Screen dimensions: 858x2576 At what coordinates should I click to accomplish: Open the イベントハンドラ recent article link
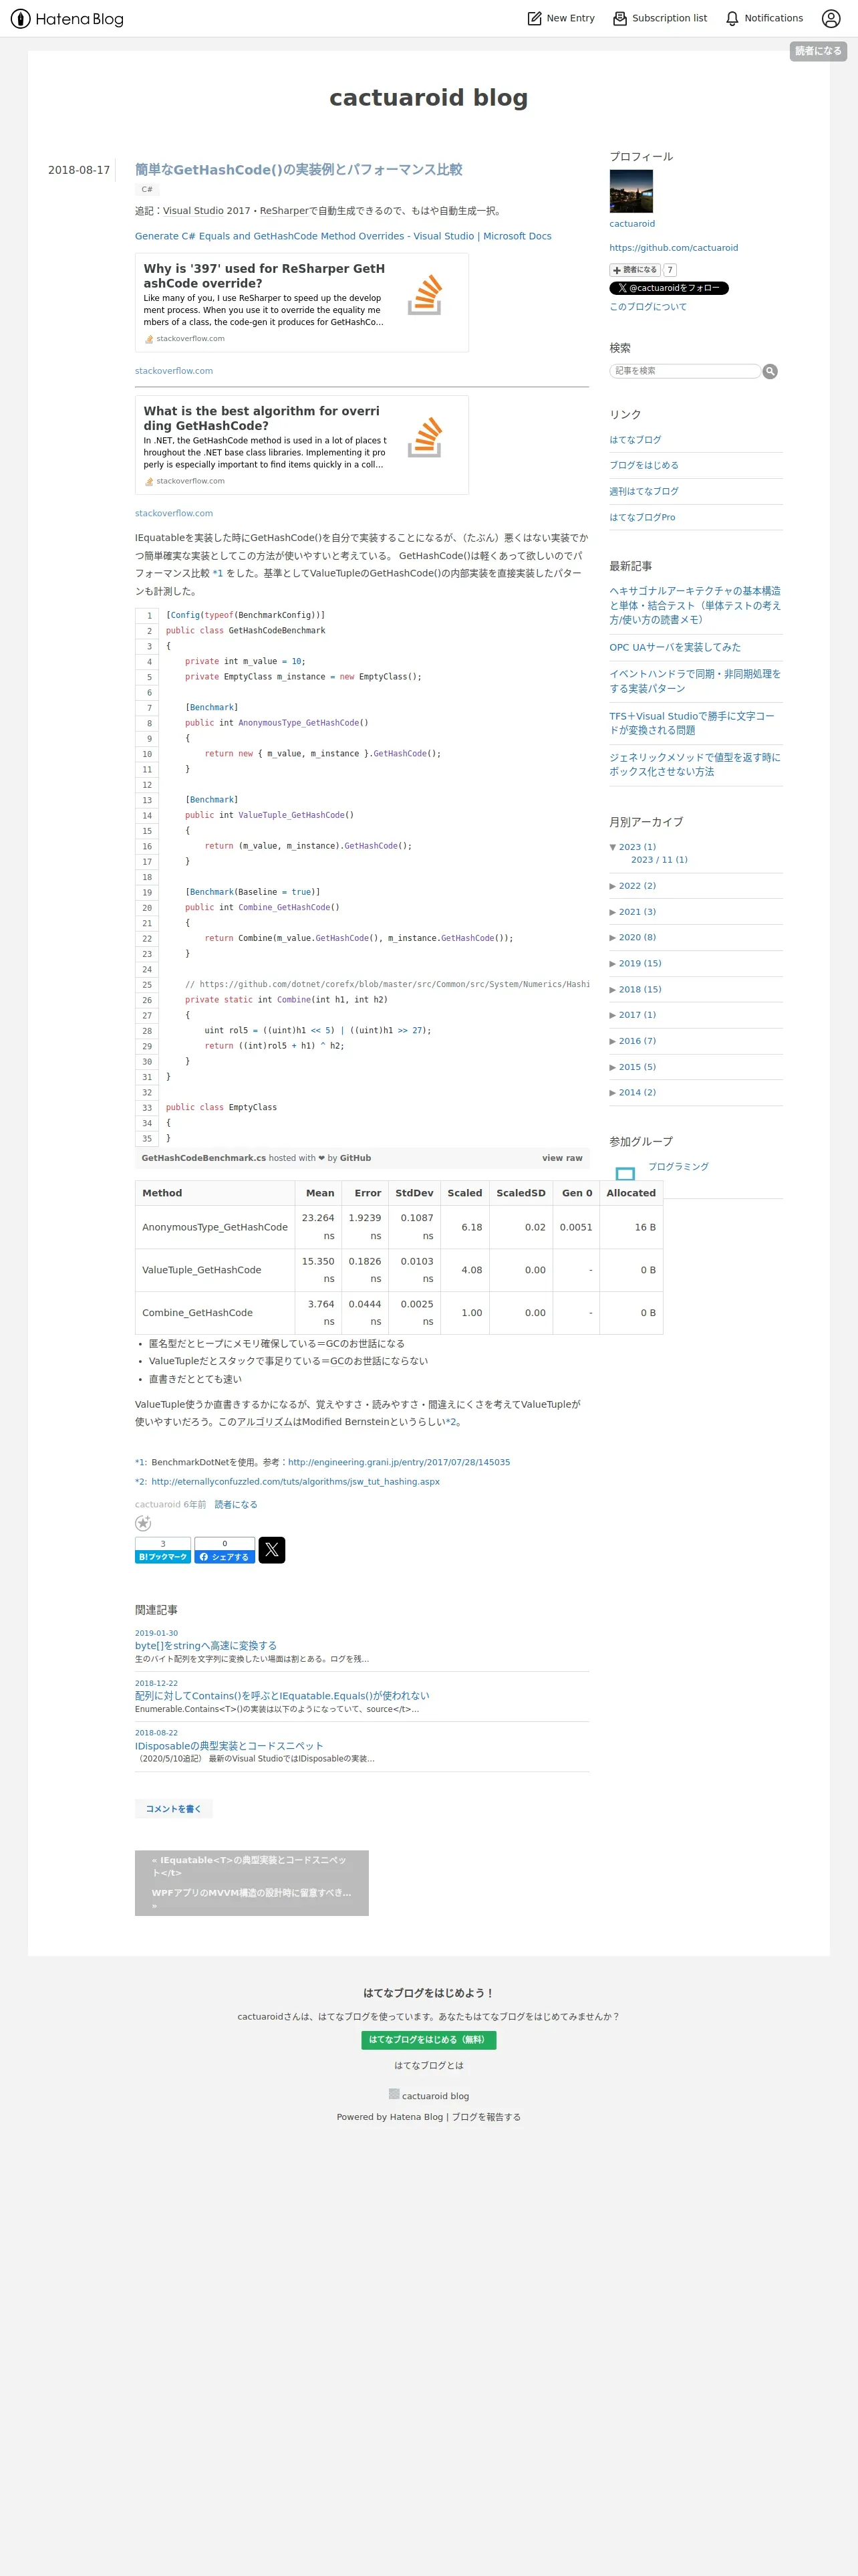pos(695,681)
